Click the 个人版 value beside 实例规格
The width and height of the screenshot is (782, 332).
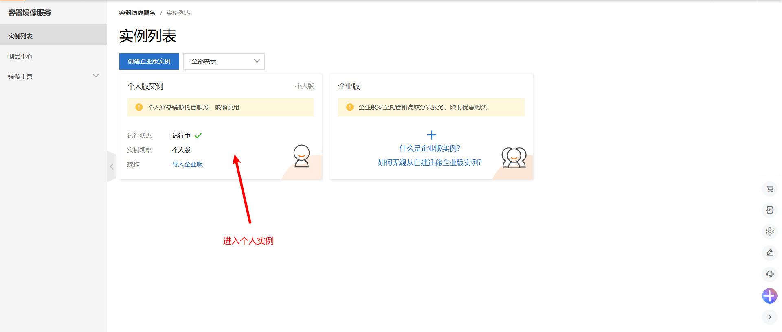click(181, 150)
